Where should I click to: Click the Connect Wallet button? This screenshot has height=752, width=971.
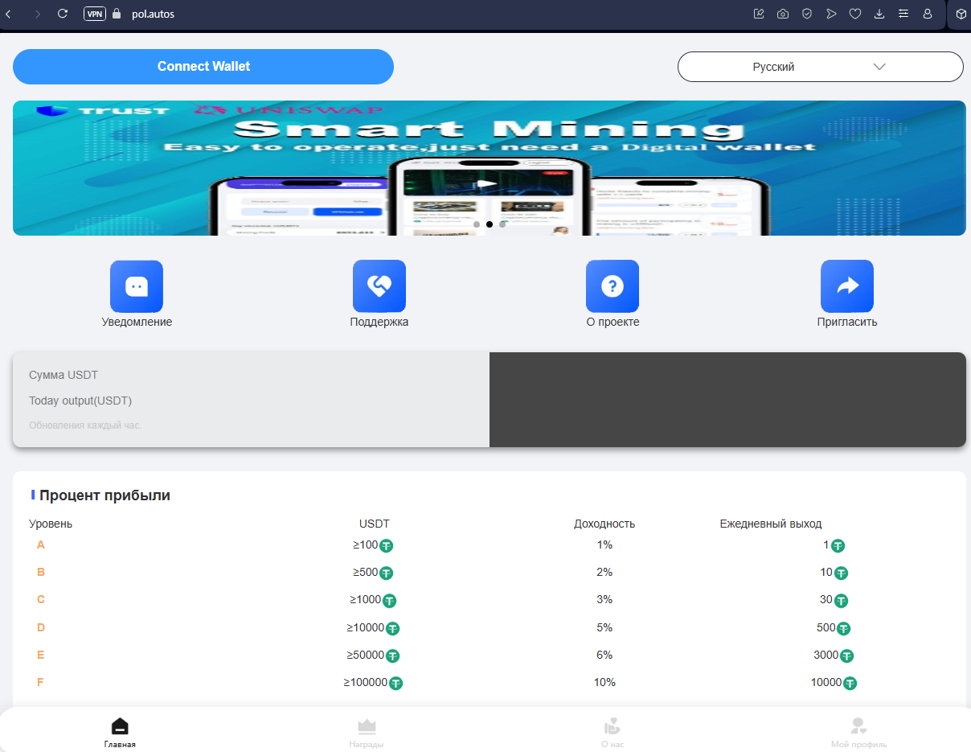(x=203, y=67)
